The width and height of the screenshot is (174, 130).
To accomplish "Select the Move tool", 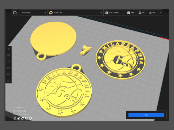I will (x=9, y=49).
